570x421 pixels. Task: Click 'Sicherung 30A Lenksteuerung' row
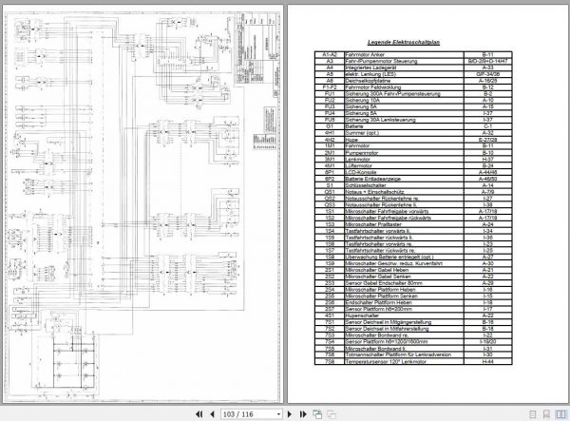413,120
